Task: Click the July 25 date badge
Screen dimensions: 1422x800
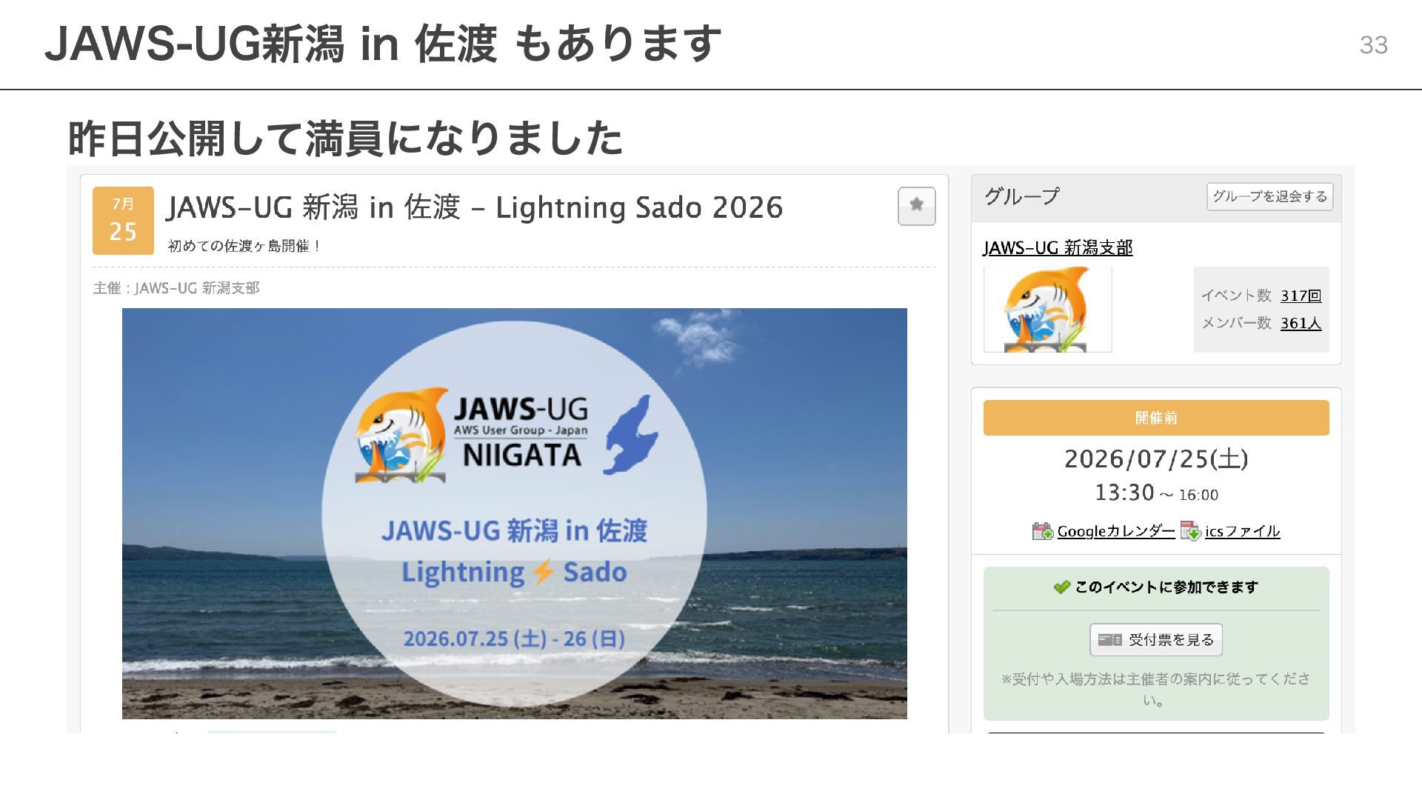Action: (123, 221)
